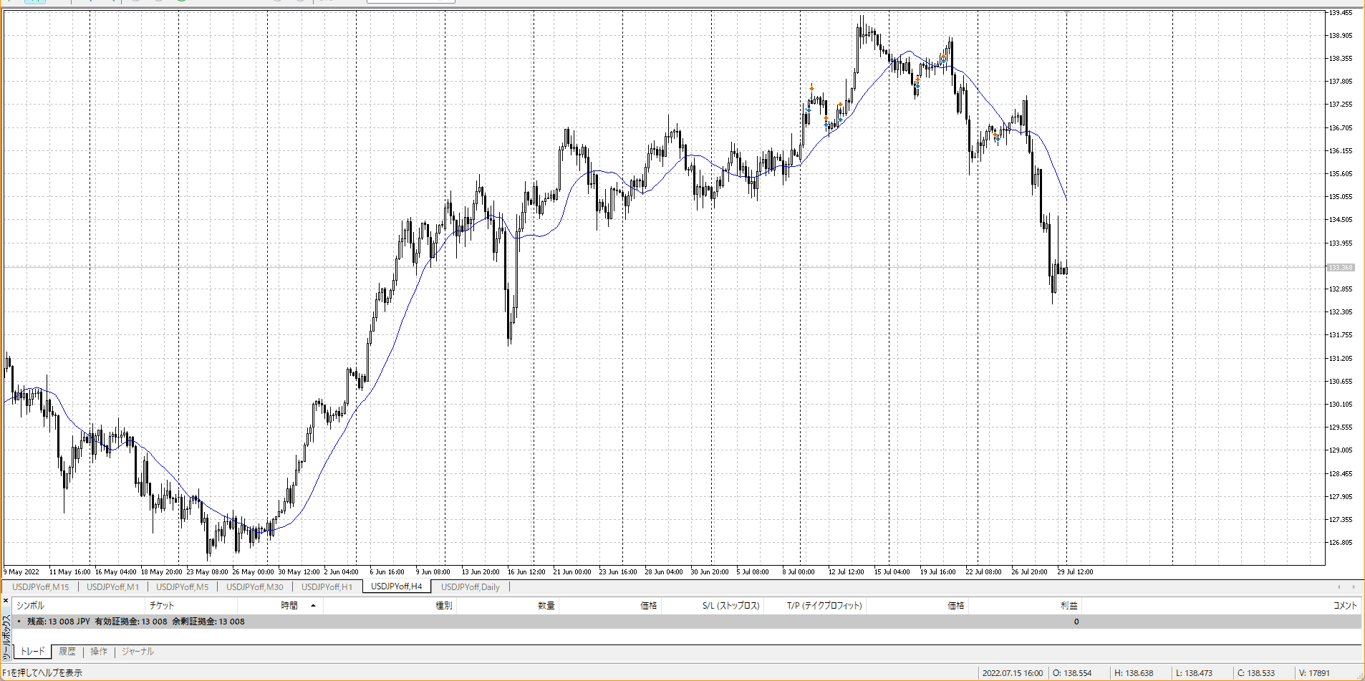Open the USDJPYoff,M1 chart tab
Image resolution: width=1365 pixels, height=681 pixels.
point(112,587)
